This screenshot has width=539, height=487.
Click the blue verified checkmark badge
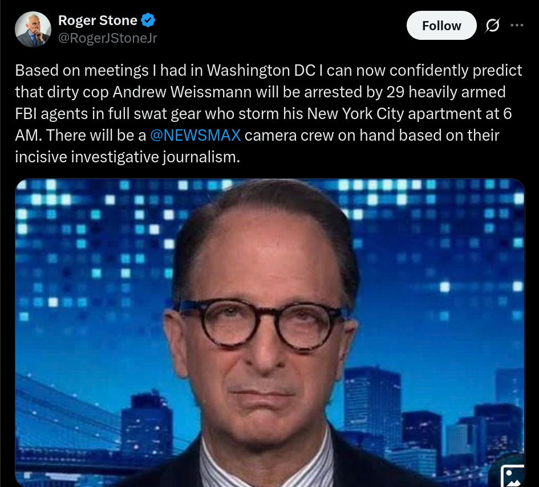[148, 21]
